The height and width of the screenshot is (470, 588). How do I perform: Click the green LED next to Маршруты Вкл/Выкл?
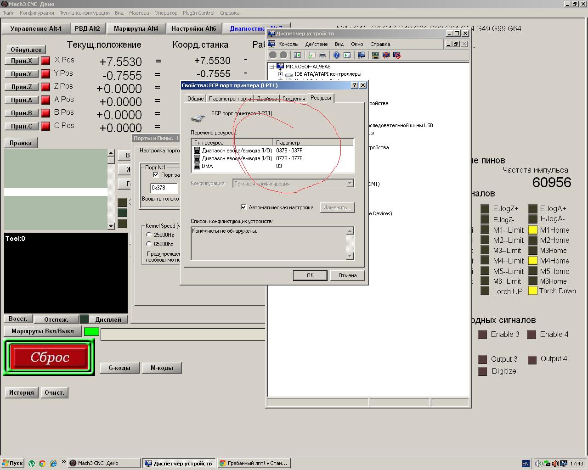(91, 331)
